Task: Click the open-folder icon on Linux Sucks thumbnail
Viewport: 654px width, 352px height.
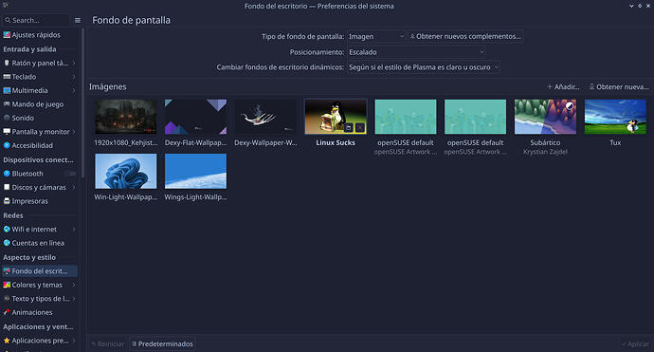Action: 349,128
